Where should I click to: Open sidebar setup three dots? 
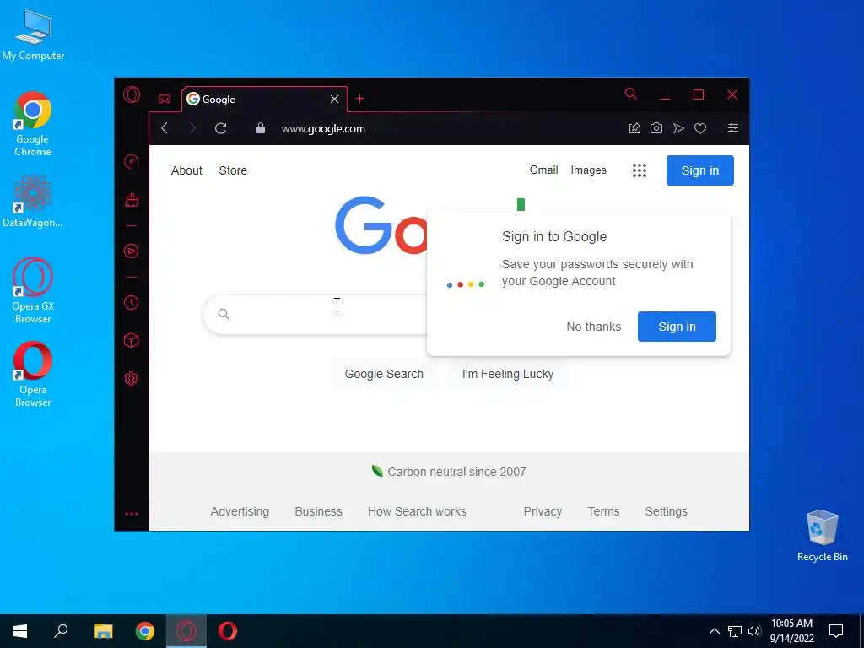[x=131, y=514]
